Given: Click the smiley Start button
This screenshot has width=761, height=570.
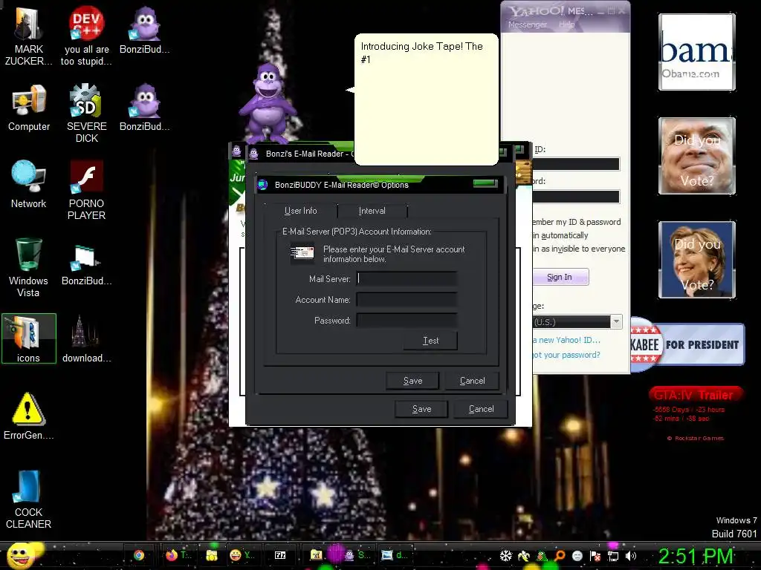Looking at the screenshot, I should tap(20, 555).
